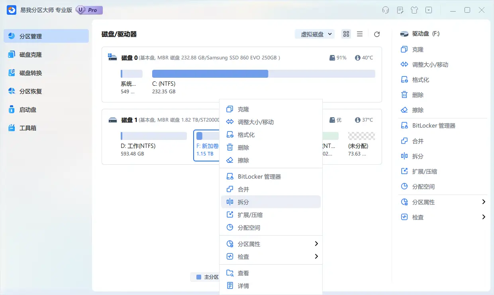Open the 虚拟磁盘 dropdown
The height and width of the screenshot is (295, 494).
pyautogui.click(x=314, y=34)
